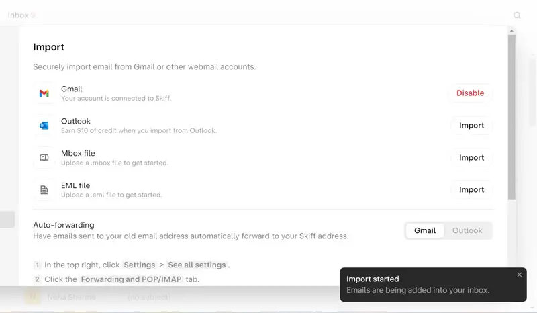537x313 pixels.
Task: Disable the connected Gmail import
Action: pyautogui.click(x=470, y=93)
